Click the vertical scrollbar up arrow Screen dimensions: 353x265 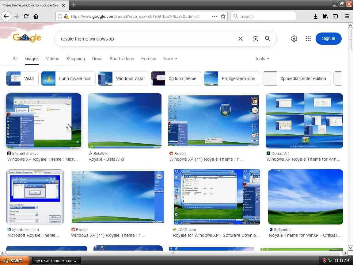350,25
